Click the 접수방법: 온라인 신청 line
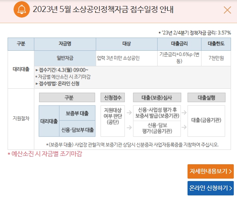This screenshot has width=237, height=207. [57, 84]
